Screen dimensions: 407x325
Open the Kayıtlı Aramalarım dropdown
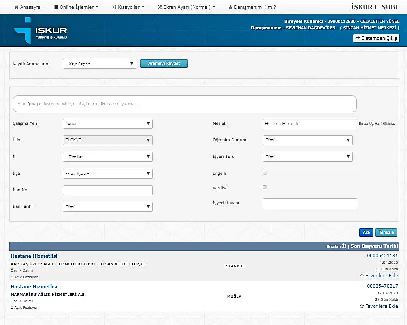99,64
